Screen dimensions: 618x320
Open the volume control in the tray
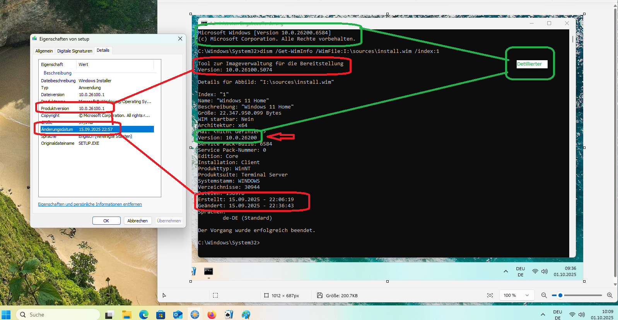click(x=582, y=315)
